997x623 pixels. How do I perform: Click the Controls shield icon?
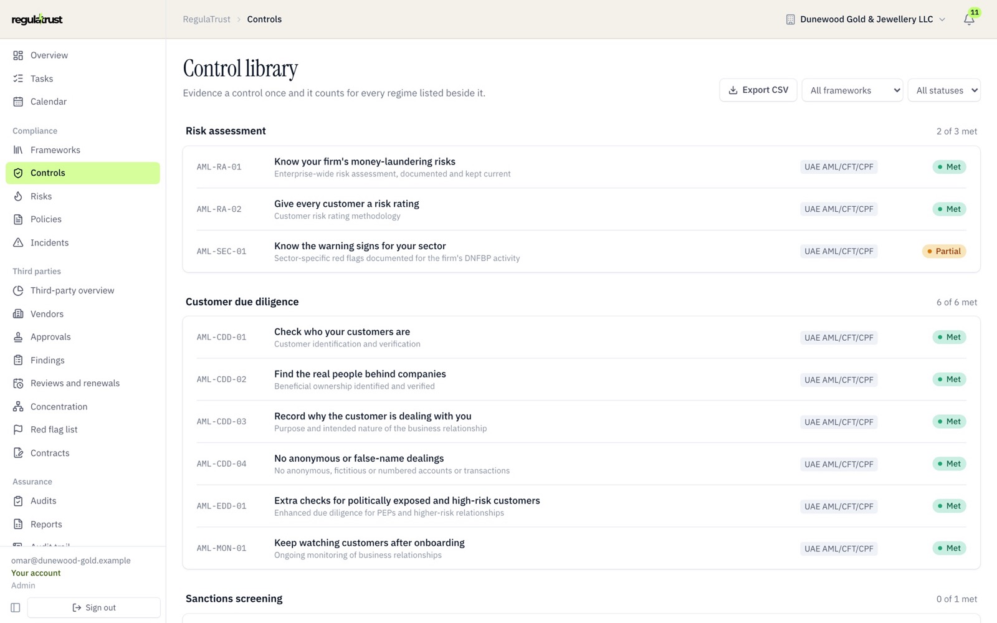click(x=18, y=173)
